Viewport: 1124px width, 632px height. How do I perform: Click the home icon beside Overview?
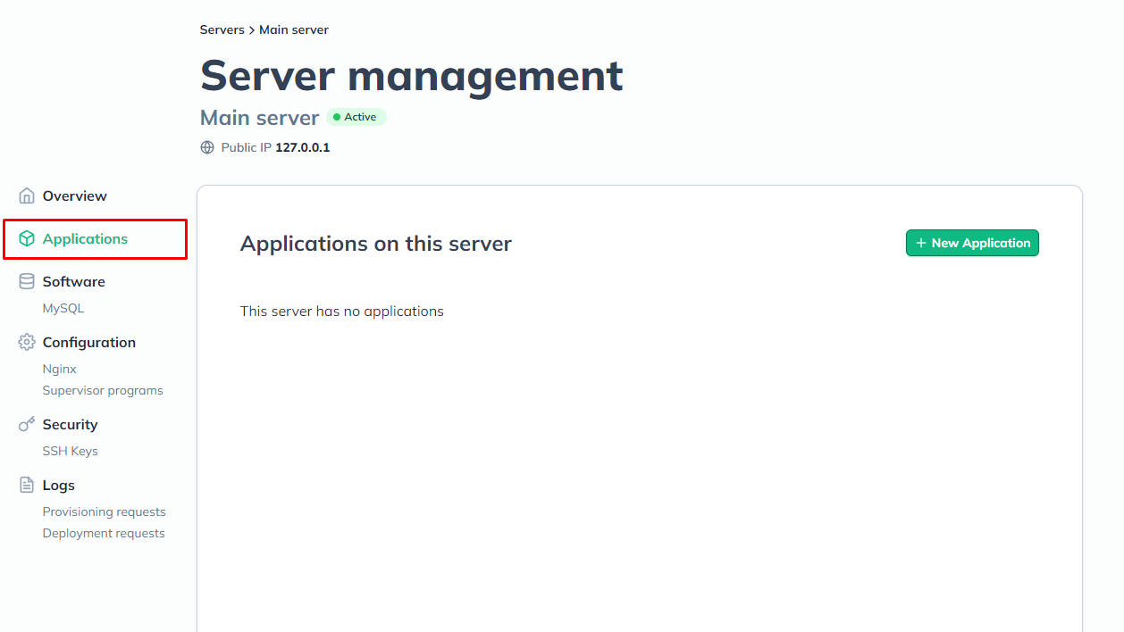27,195
